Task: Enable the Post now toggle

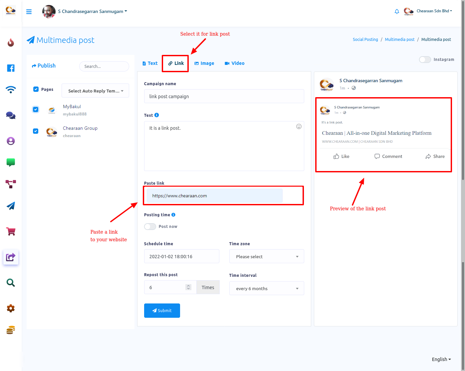Action: [x=150, y=227]
